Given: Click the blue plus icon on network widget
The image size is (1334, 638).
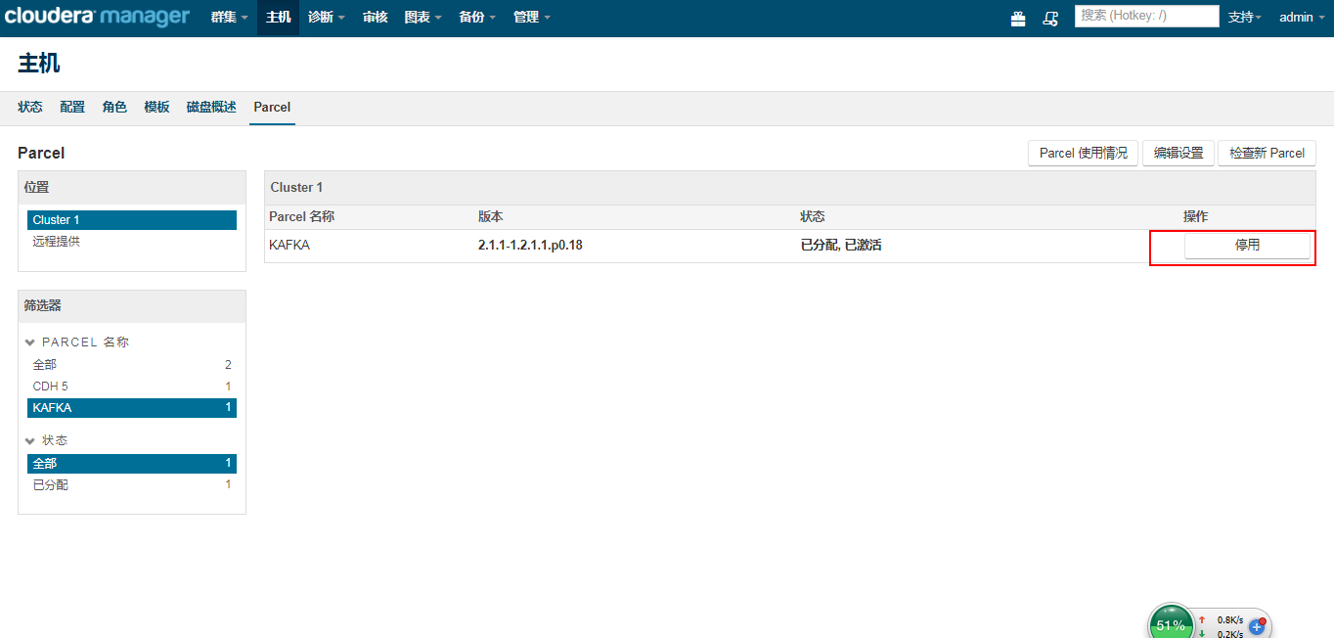Looking at the screenshot, I should (1258, 626).
